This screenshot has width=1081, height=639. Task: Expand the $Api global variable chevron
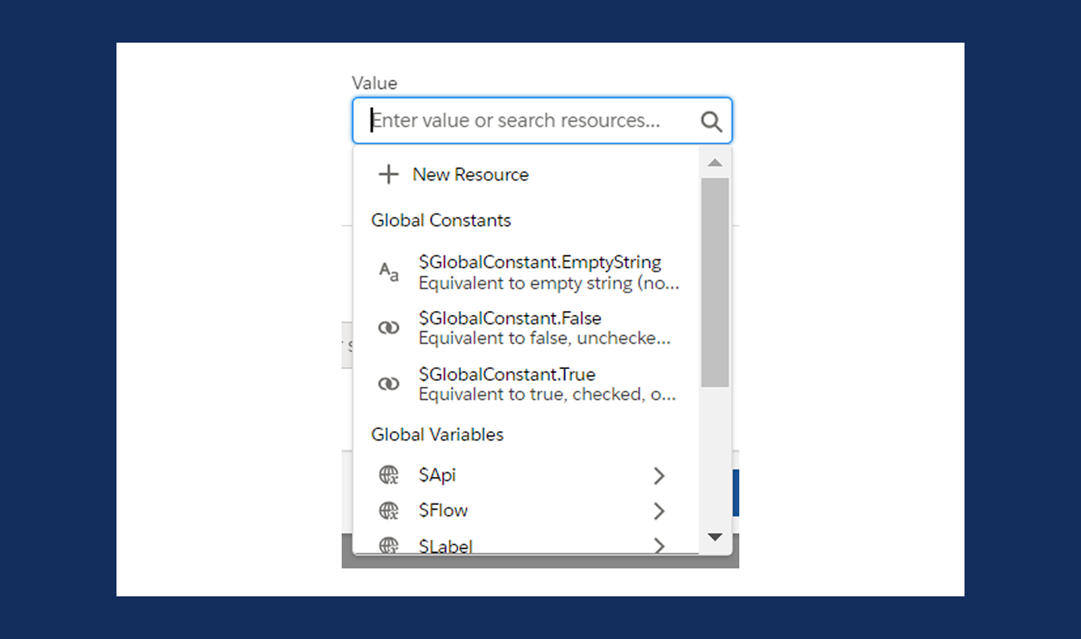[659, 475]
